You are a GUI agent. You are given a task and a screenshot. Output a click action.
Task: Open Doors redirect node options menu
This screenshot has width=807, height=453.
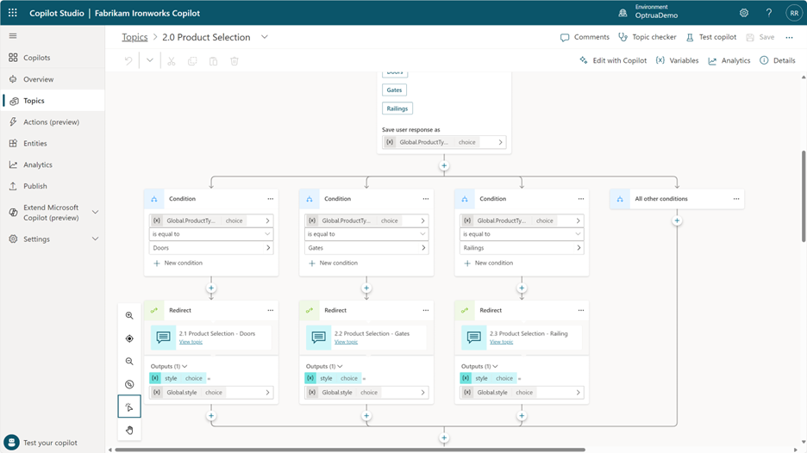coord(270,310)
